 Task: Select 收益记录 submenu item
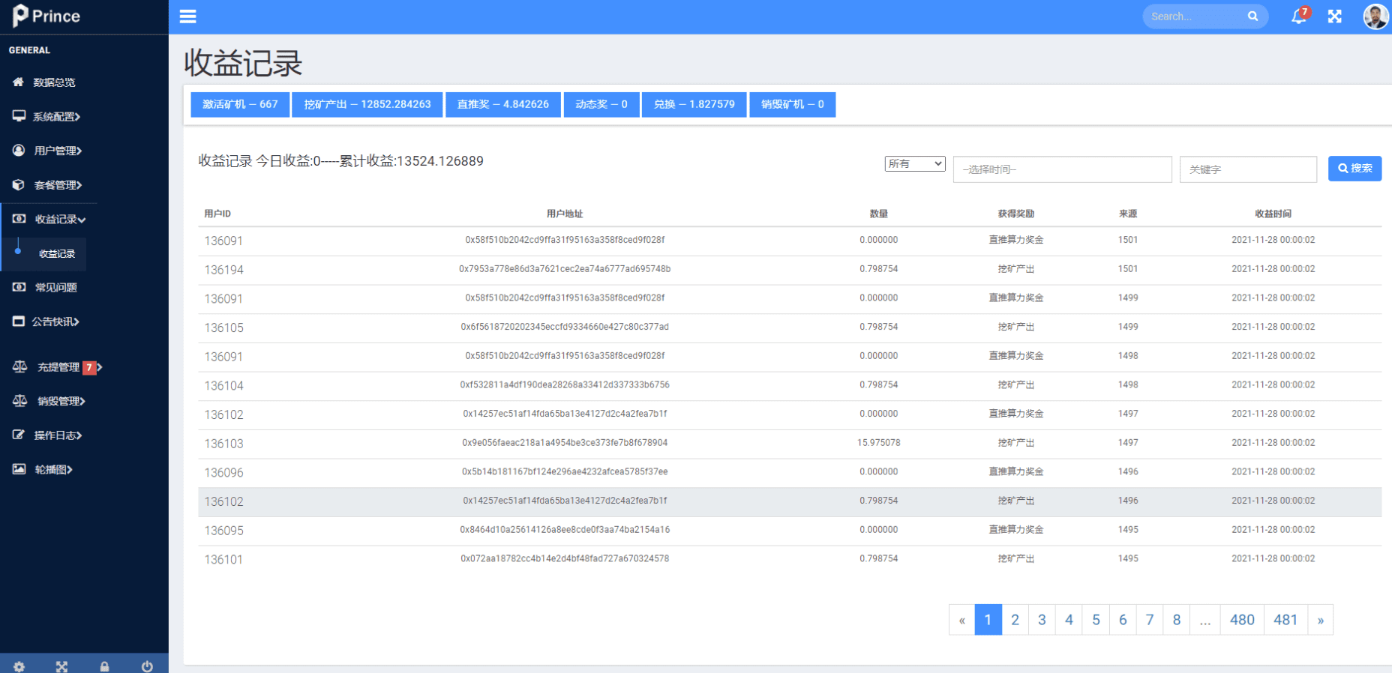tap(57, 254)
